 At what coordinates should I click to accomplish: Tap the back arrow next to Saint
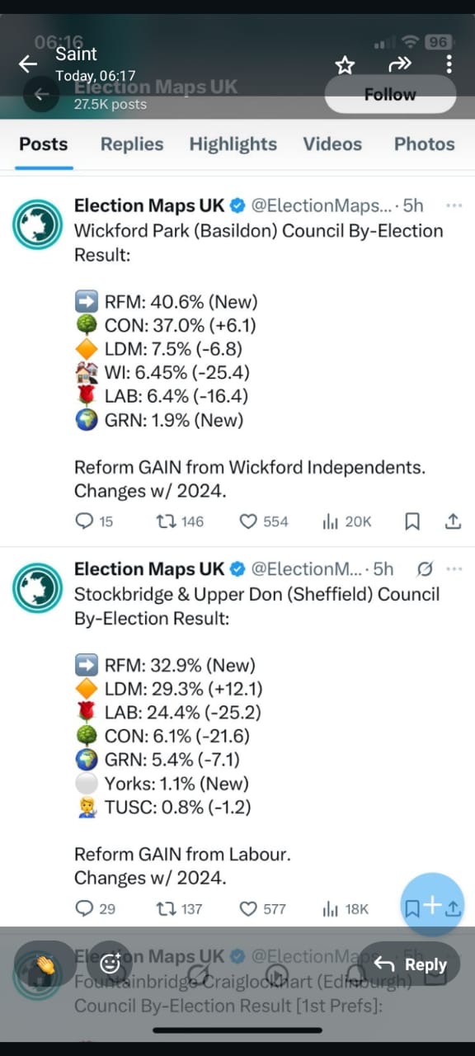click(x=28, y=64)
